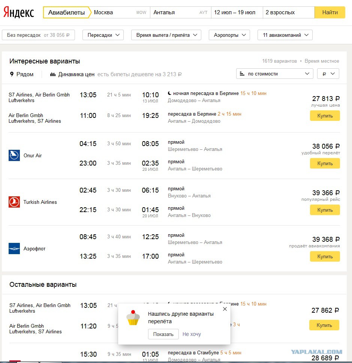Open the 11 авиакомпаний dropdown

coord(285,35)
